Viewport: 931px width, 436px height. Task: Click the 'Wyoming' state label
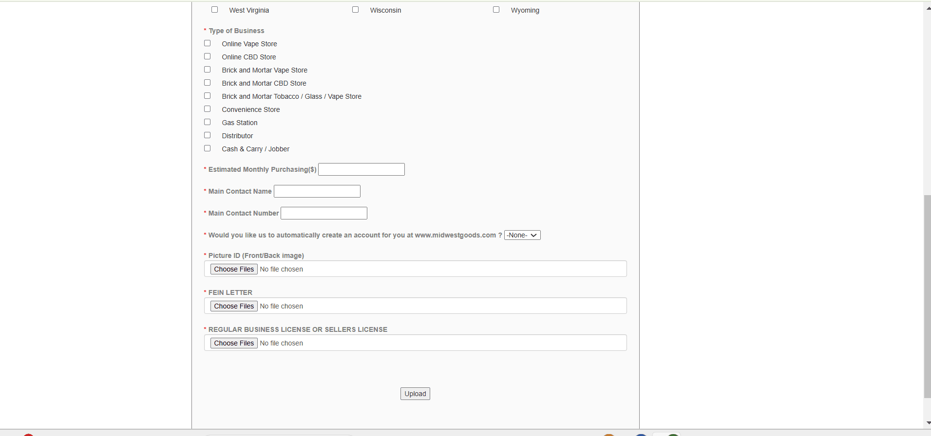pyautogui.click(x=525, y=10)
